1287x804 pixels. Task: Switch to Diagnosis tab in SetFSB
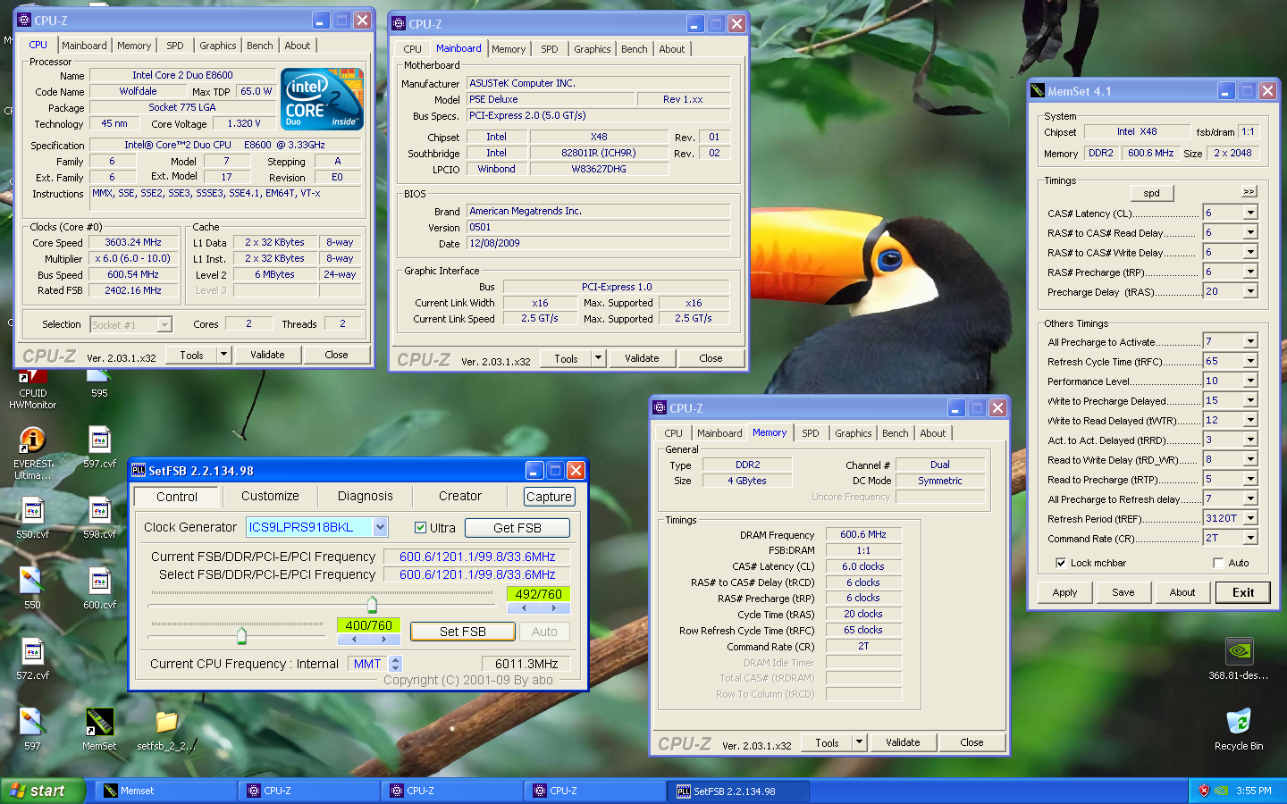365,496
